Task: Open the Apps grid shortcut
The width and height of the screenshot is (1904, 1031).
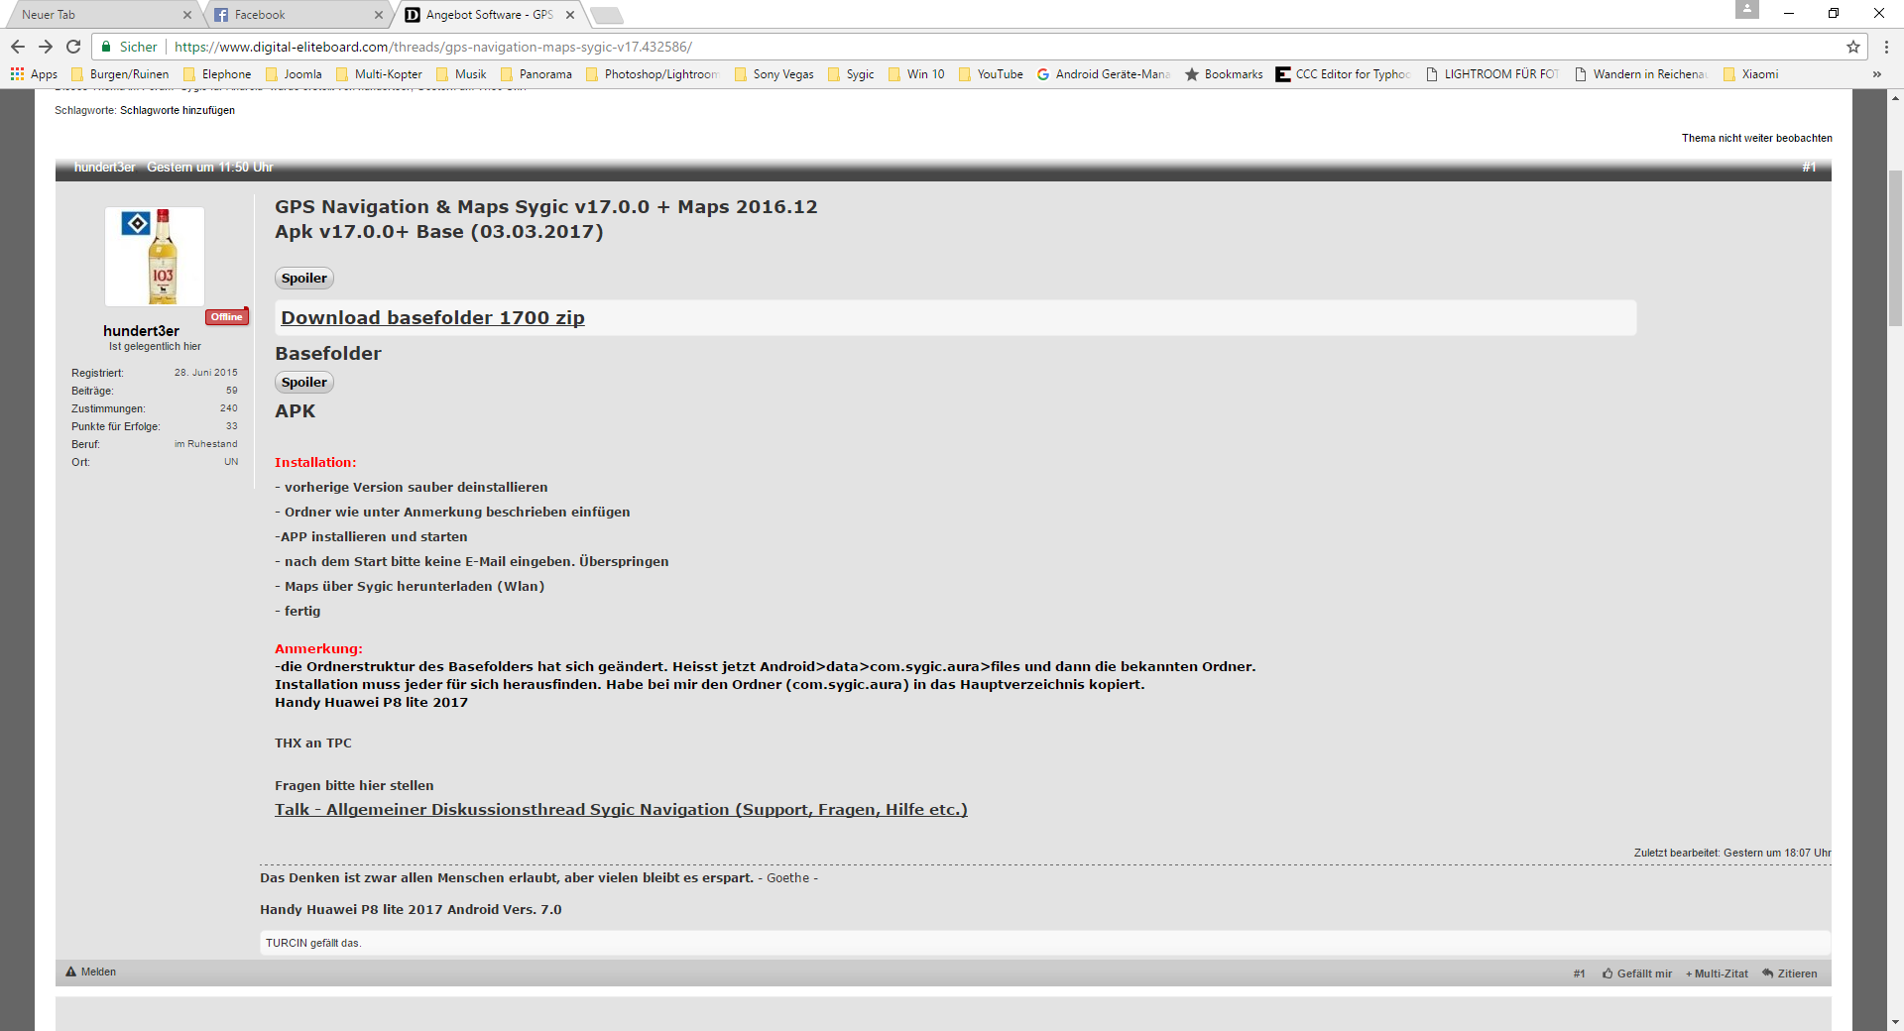Action: click(34, 74)
